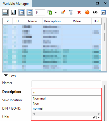The width and height of the screenshot is (109, 121).
Task: Switch to detail columns view icon
Action: [13, 12]
